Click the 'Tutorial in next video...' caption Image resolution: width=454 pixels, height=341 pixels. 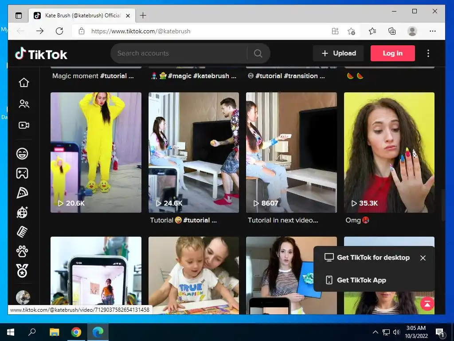click(x=283, y=220)
